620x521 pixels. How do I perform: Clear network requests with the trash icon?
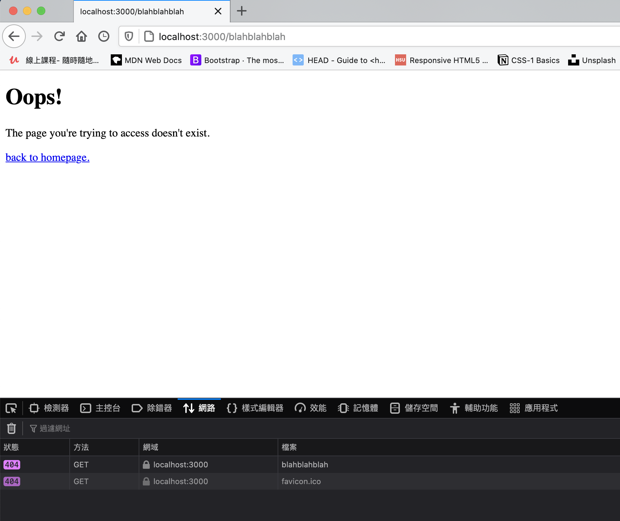(x=11, y=428)
